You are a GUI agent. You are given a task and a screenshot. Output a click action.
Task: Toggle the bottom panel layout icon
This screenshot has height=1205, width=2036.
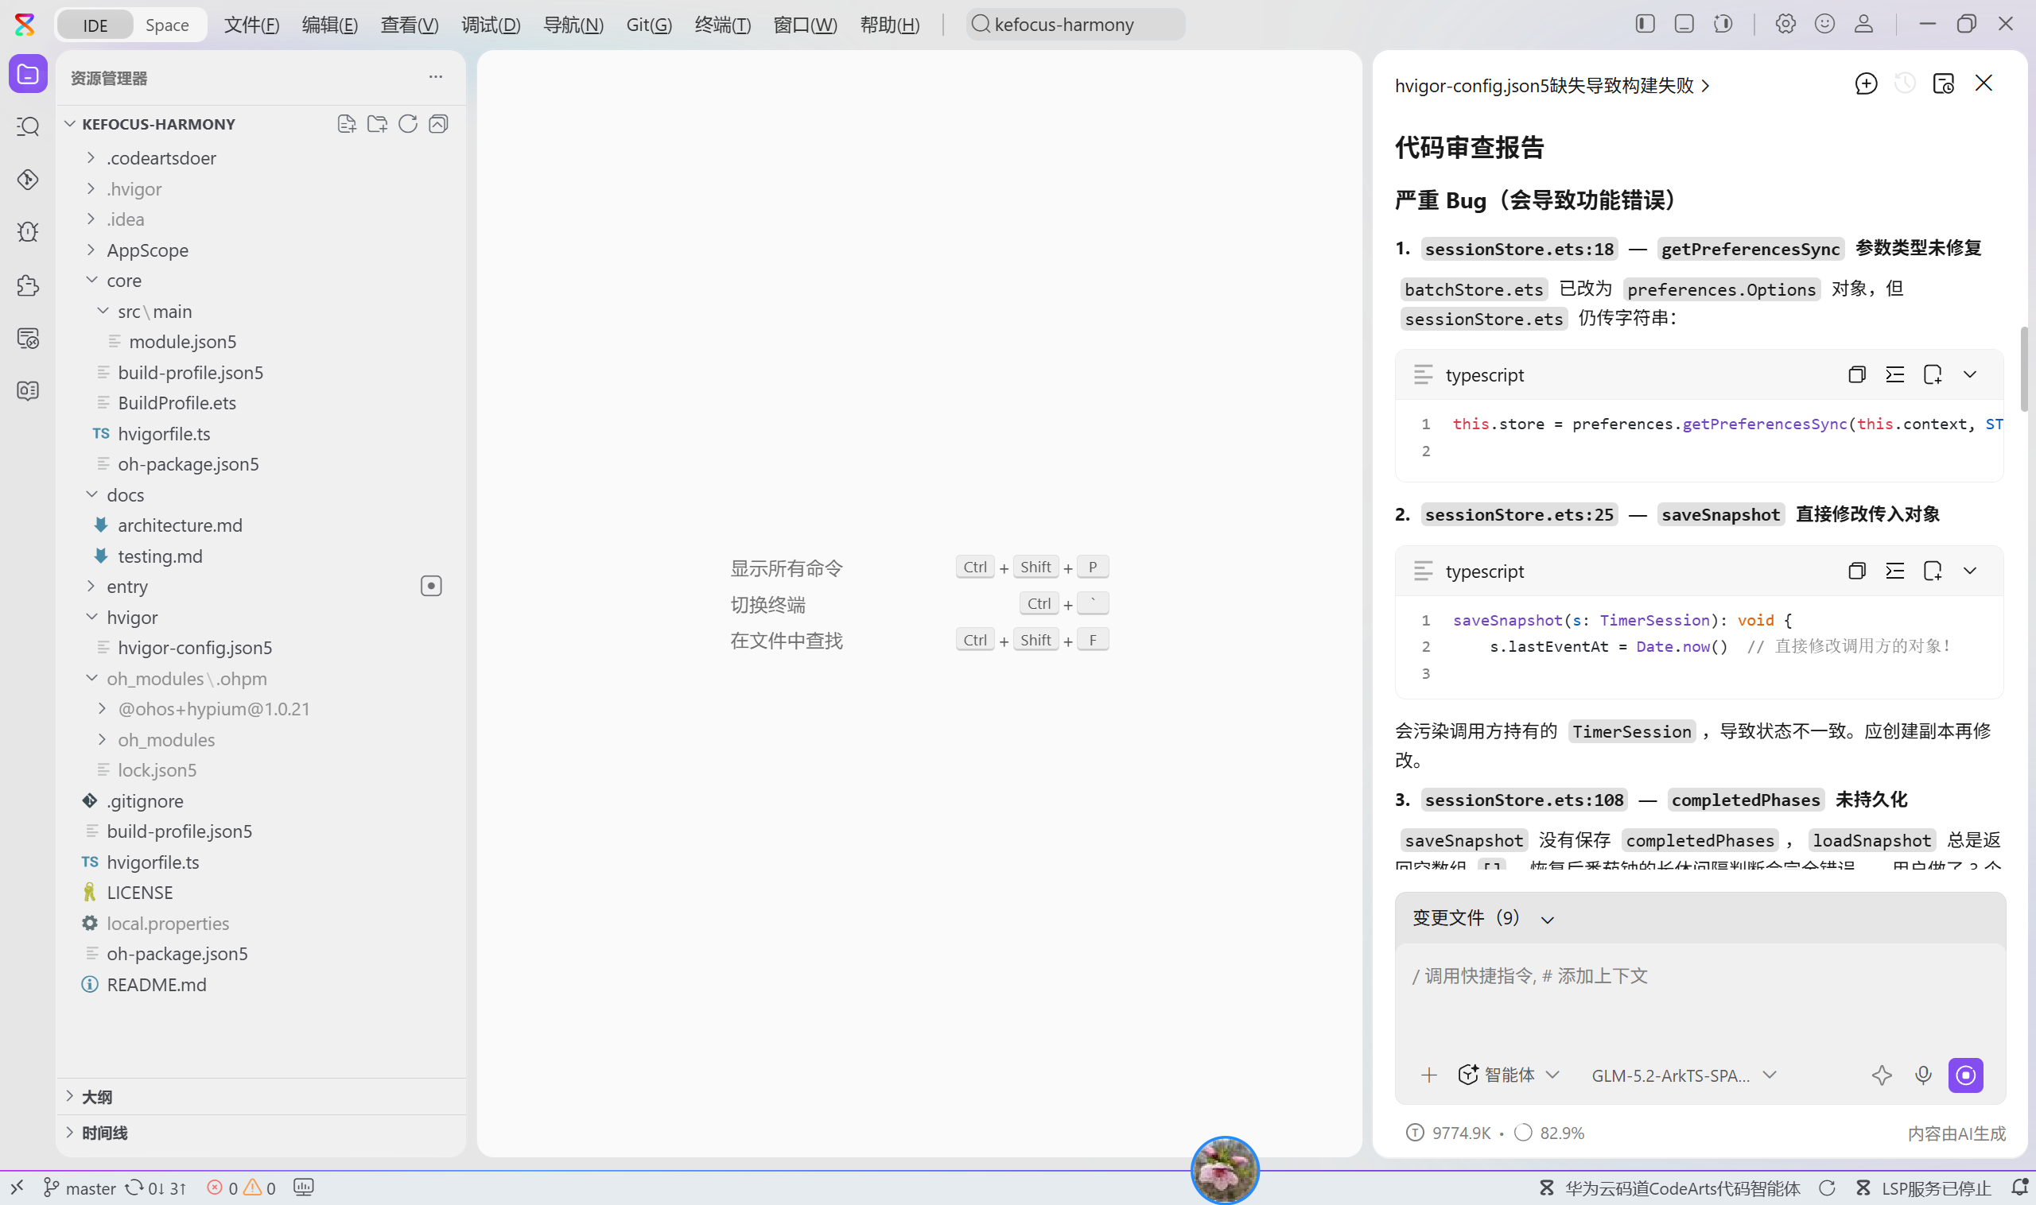(1684, 24)
